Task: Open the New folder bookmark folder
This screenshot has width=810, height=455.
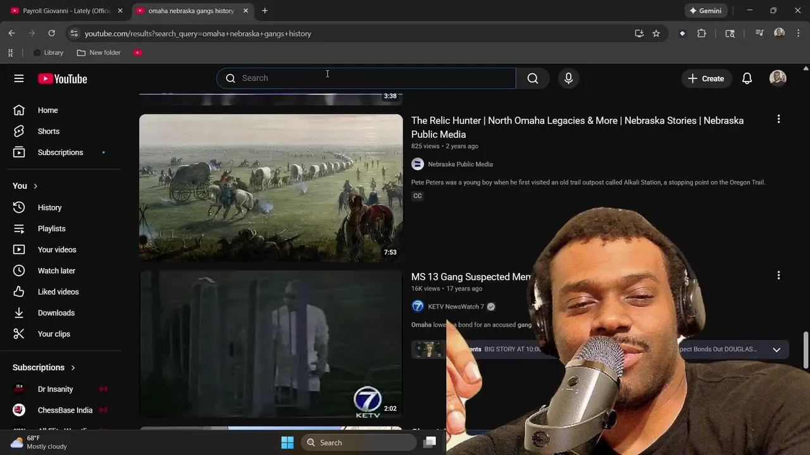Action: pos(99,52)
